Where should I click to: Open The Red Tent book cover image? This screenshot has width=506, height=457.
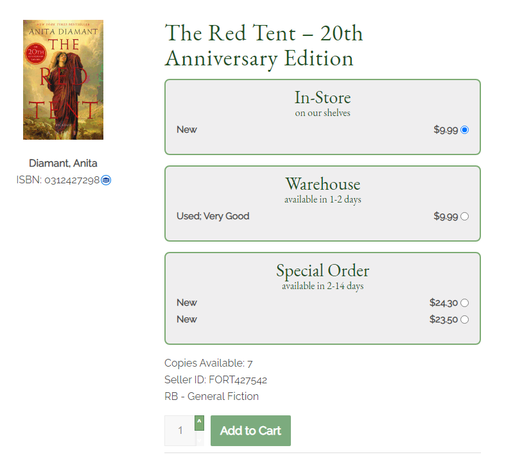pos(63,79)
